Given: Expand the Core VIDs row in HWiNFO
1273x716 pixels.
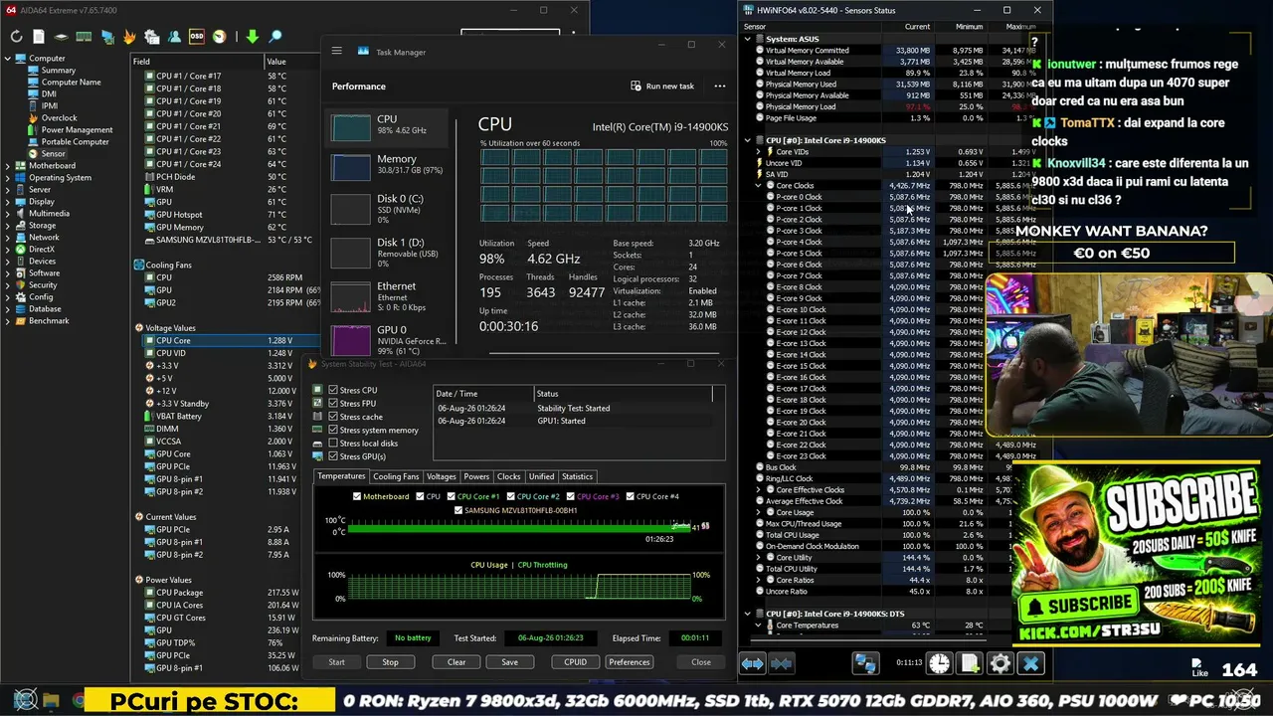Looking at the screenshot, I should click(x=758, y=152).
